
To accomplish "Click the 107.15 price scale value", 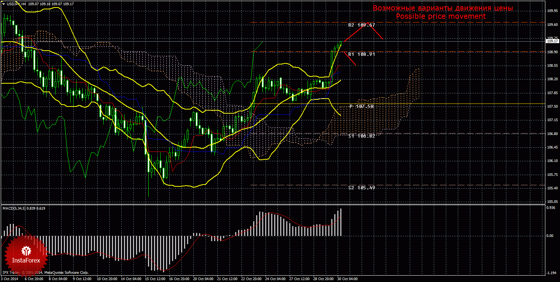I will click(552, 120).
